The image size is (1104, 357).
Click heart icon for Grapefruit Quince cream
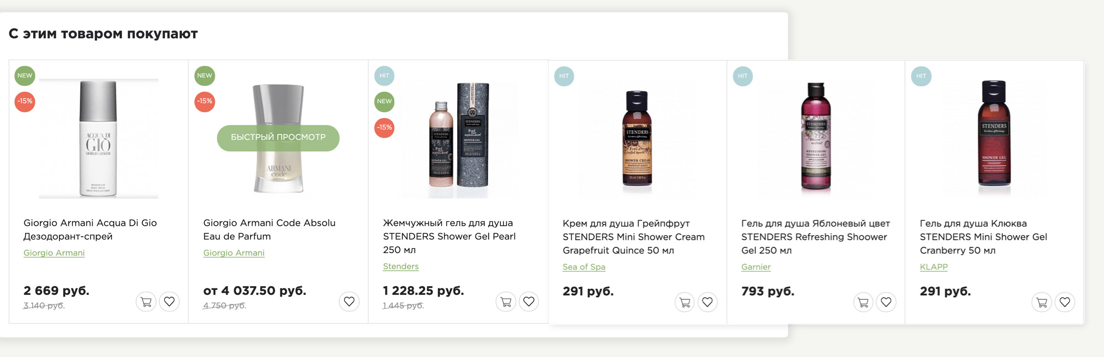[x=707, y=302]
